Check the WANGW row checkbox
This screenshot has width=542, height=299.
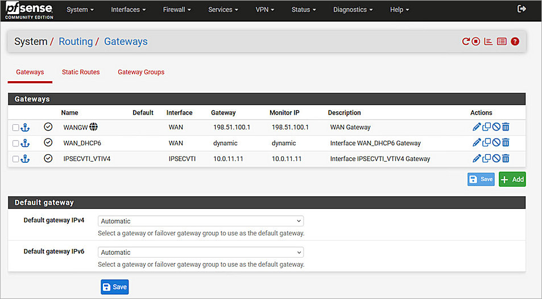pyautogui.click(x=15, y=128)
